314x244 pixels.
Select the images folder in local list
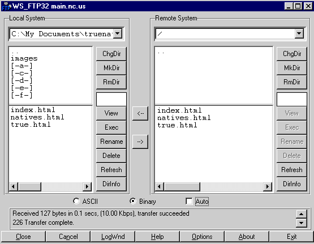click(24, 59)
